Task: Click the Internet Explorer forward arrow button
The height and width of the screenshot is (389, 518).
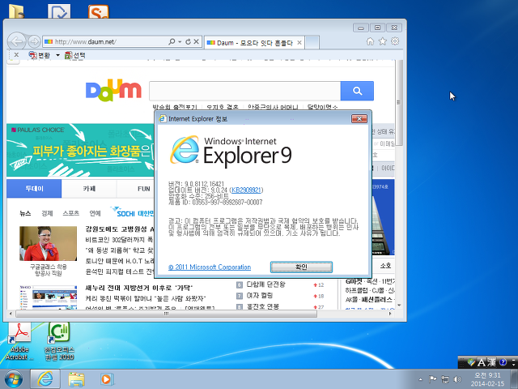Action: pyautogui.click(x=34, y=41)
